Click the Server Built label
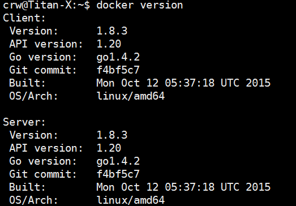Screen dimensions: 296x206 [27, 187]
